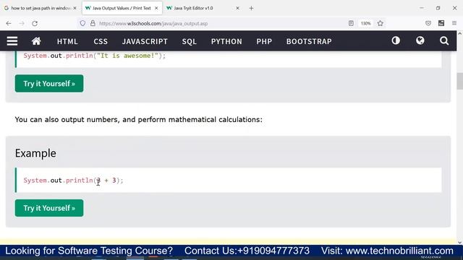The image size is (463, 260).
Task: Open a new browser tab
Action: [251, 8]
